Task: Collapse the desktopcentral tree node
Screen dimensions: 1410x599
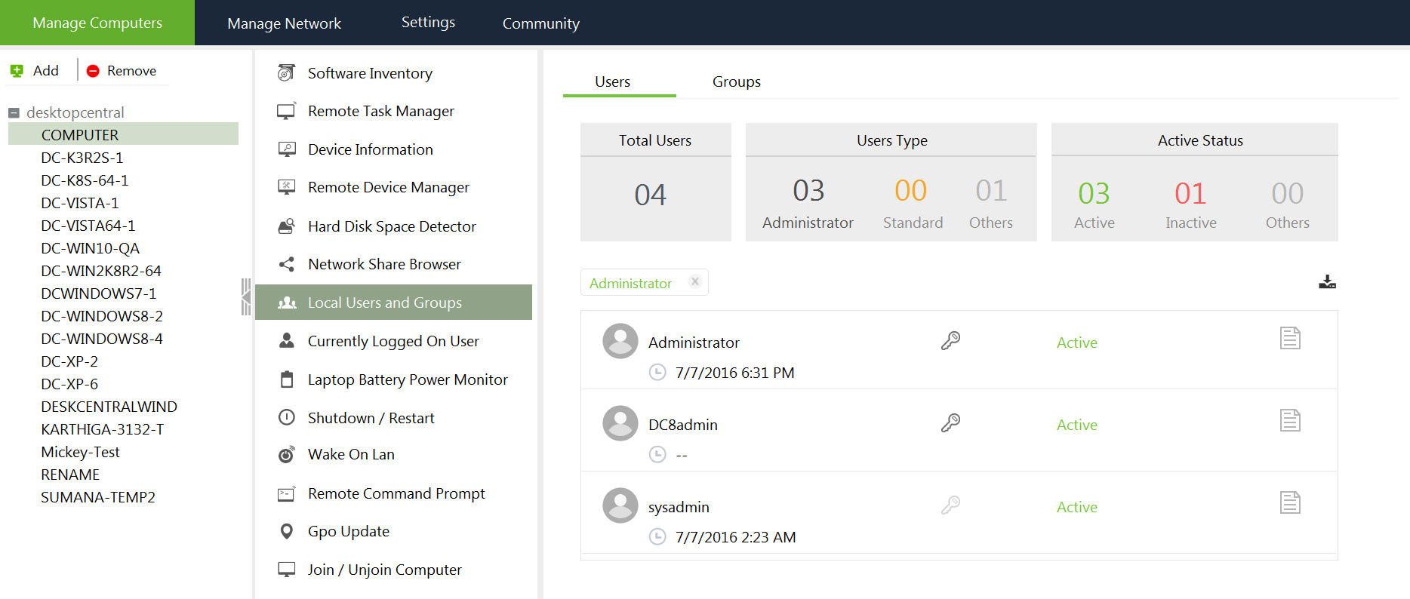Action: [x=14, y=113]
